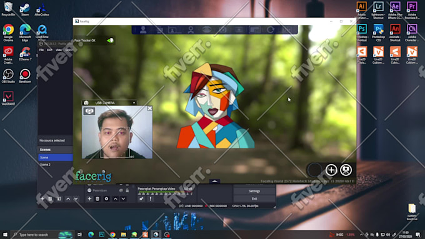The height and width of the screenshot is (239, 425).
Task: Click the Exit button in OBS
Action: 254,198
